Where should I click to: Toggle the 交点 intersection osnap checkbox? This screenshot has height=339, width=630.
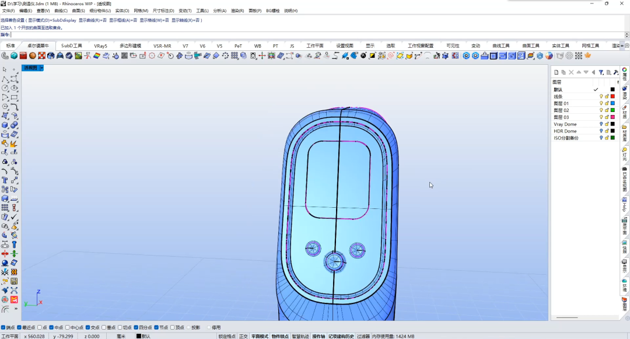coord(87,328)
